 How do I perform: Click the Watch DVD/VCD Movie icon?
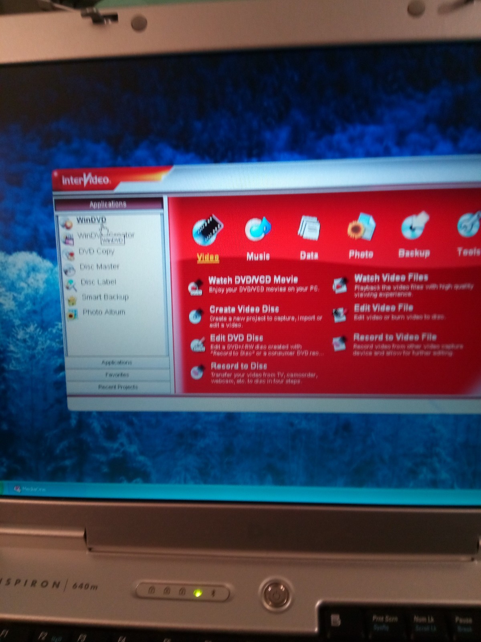[x=195, y=287]
